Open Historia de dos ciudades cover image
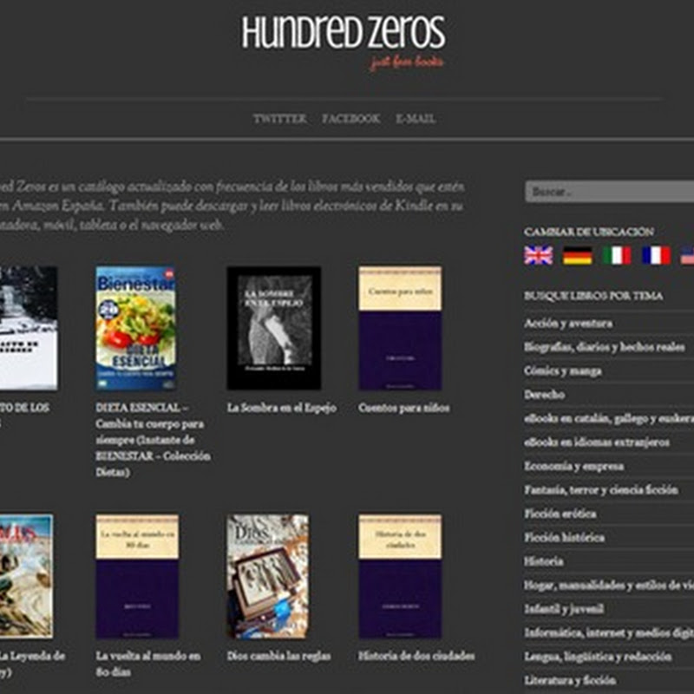The width and height of the screenshot is (694, 694). (x=400, y=576)
